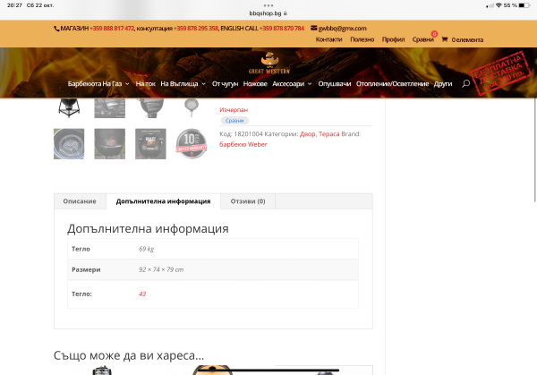The height and width of the screenshot is (375, 537).
Task: Open the Двор category link
Action: point(308,134)
